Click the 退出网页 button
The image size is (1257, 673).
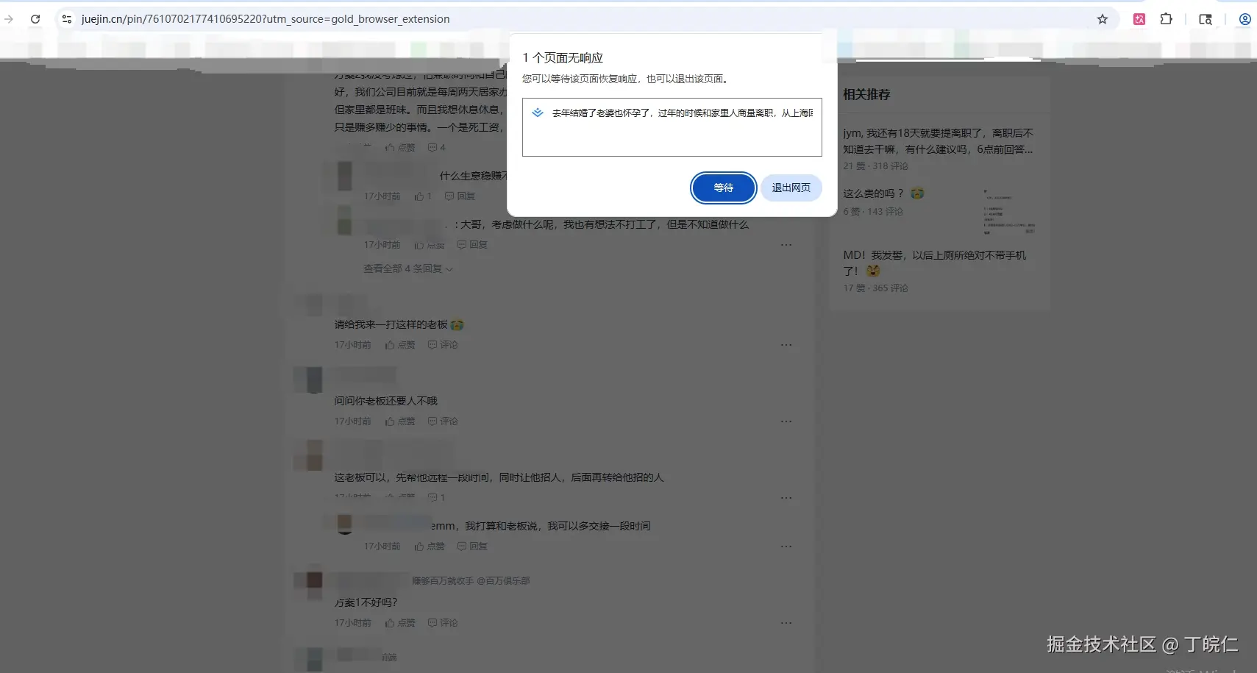pyautogui.click(x=791, y=188)
